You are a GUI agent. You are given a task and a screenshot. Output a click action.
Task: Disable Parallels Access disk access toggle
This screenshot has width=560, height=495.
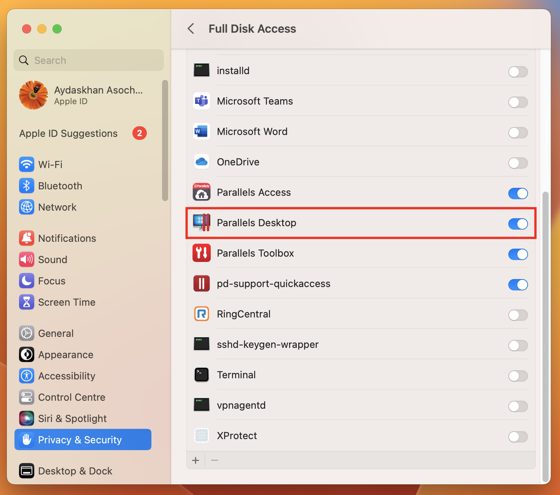518,193
